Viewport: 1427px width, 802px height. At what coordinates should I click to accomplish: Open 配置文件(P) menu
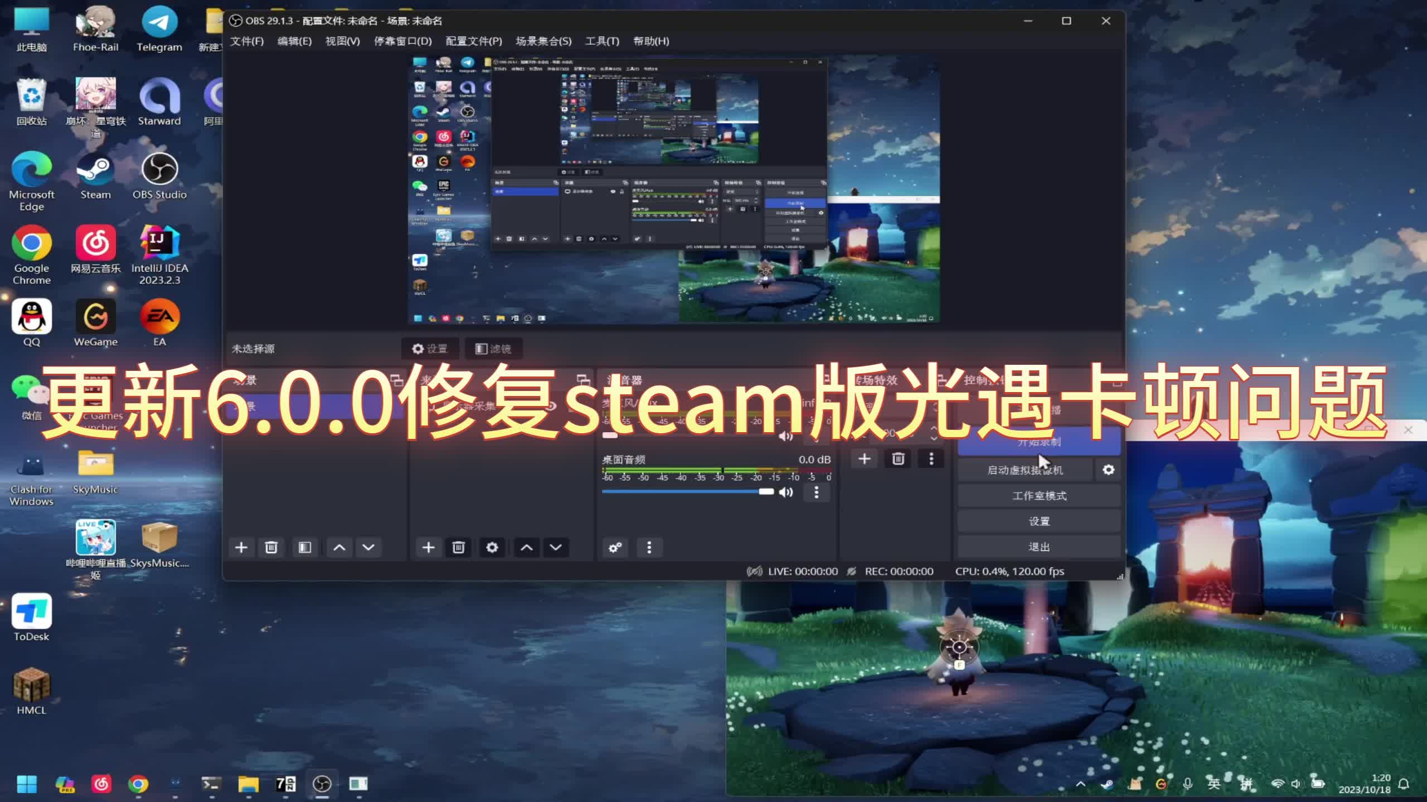point(474,41)
